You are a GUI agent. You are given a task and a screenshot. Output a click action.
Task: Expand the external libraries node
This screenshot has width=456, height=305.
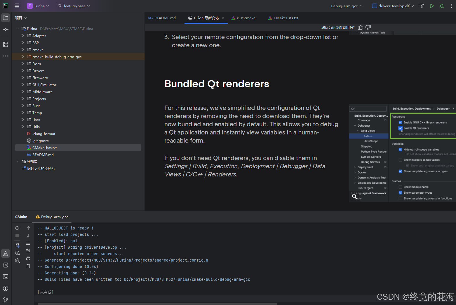(x=18, y=162)
